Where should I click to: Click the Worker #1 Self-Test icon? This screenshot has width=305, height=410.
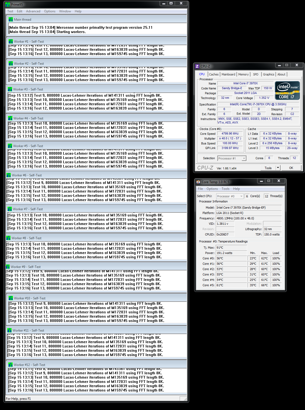[10, 42]
